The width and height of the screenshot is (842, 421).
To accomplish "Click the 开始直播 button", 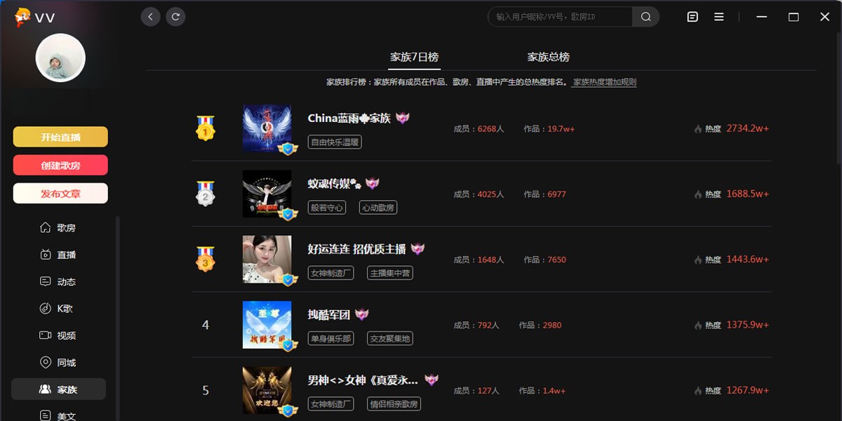I will 60,137.
